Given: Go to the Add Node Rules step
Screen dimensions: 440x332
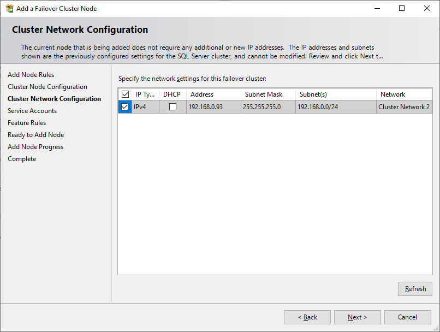Looking at the screenshot, I should 31,75.
